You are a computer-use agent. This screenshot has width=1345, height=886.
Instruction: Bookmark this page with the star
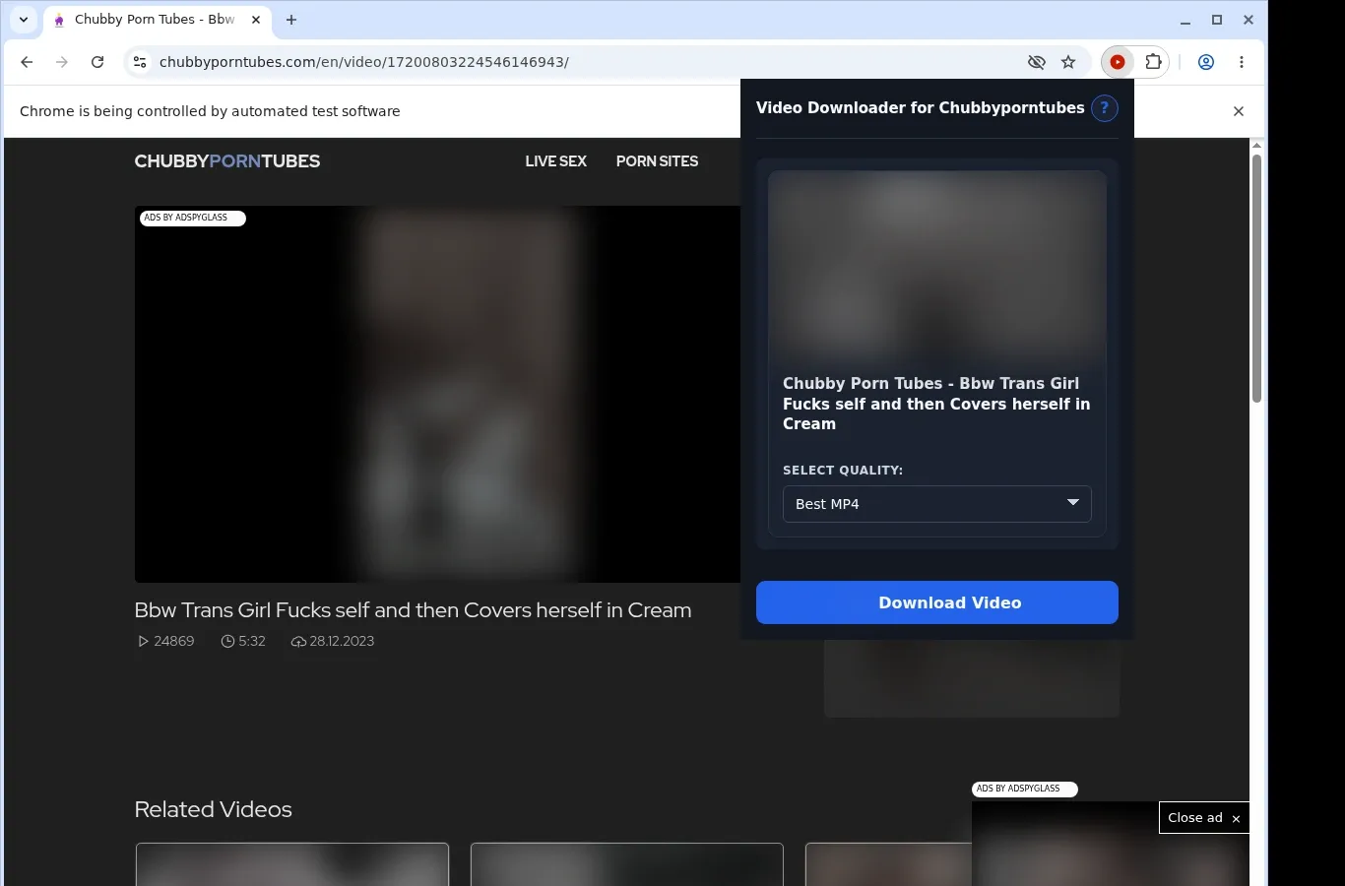[1068, 62]
